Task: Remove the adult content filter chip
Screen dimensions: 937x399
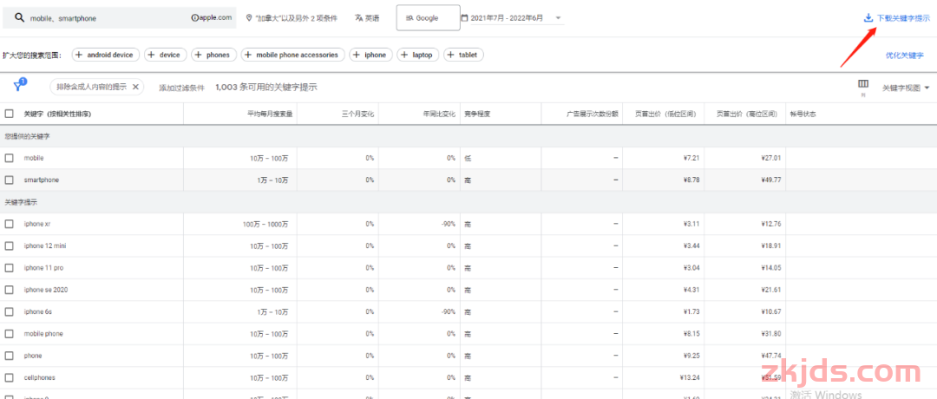Action: click(135, 88)
